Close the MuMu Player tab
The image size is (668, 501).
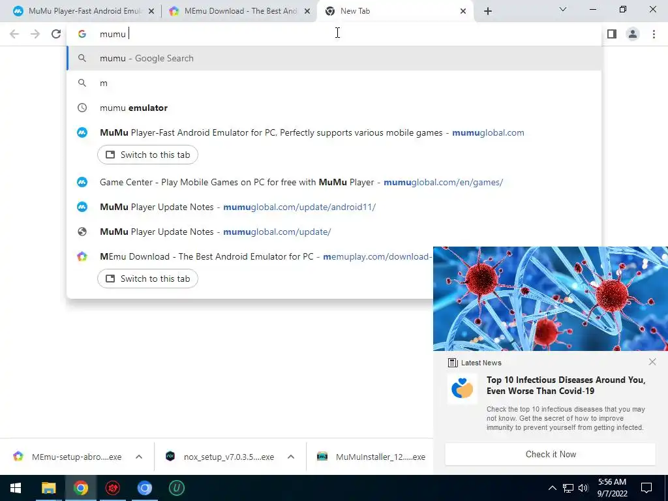(x=151, y=12)
